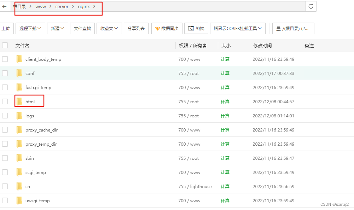Open the sbin folder name
354x210 pixels.
tap(30, 158)
